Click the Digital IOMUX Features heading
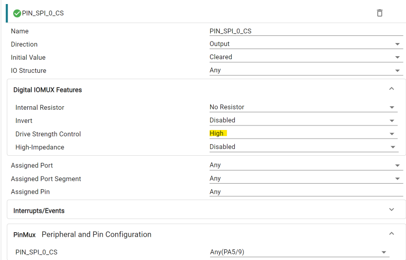The height and width of the screenshot is (260, 406). [x=47, y=90]
